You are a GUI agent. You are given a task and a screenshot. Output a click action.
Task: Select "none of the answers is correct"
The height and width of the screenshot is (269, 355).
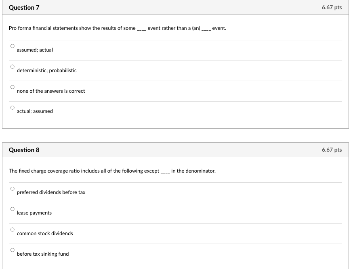tap(12, 87)
